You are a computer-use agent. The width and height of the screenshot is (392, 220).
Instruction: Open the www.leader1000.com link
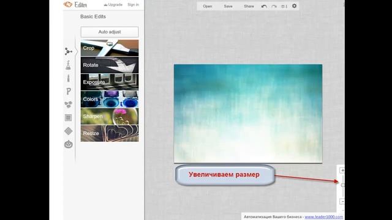coord(324,217)
